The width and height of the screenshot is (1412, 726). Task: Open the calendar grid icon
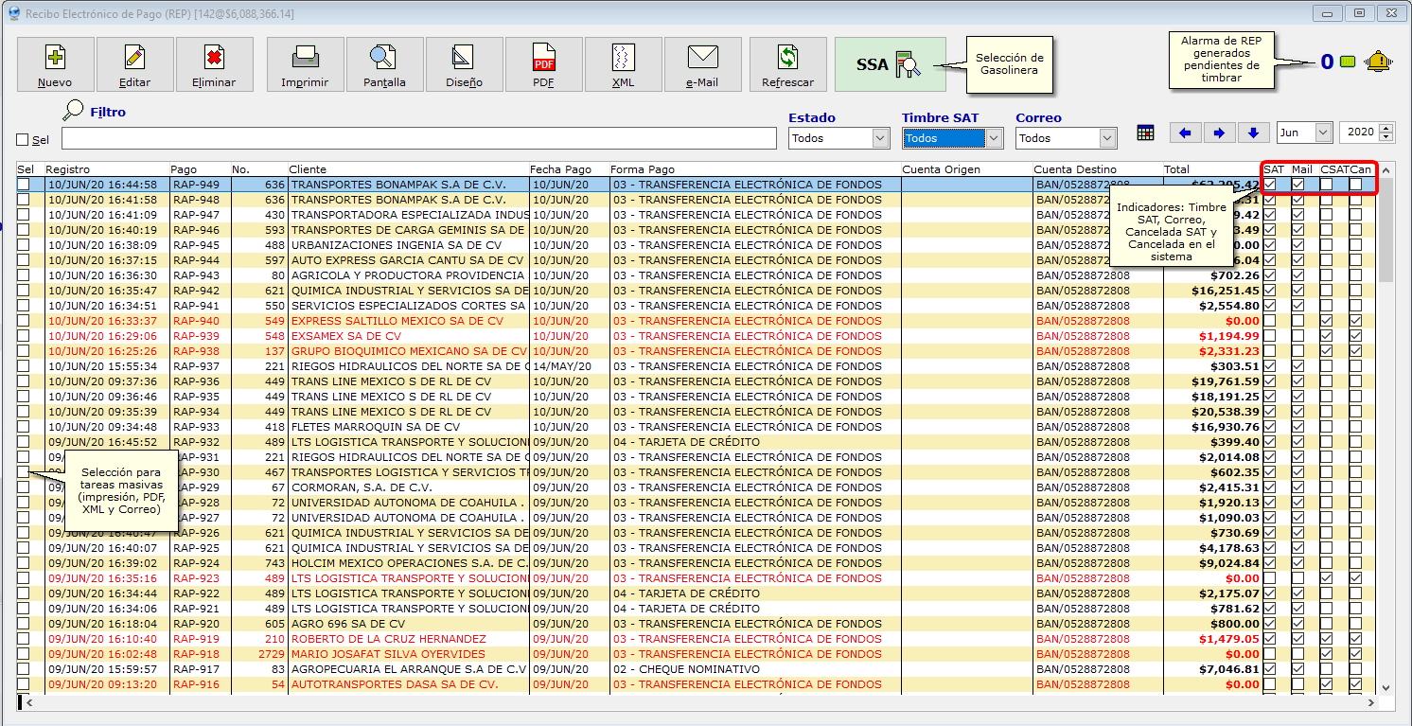[x=1145, y=133]
